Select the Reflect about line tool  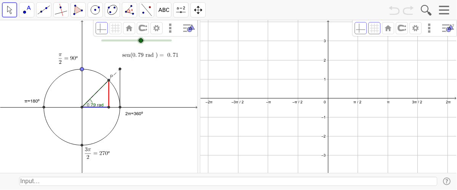click(x=147, y=10)
